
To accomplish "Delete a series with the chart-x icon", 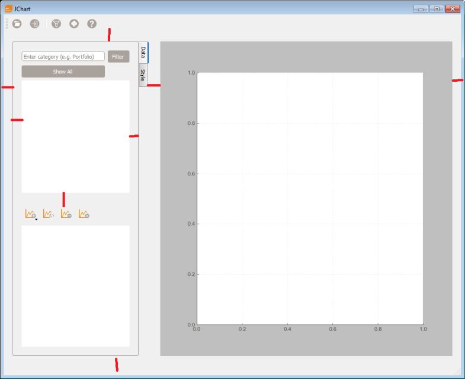I will [84, 213].
